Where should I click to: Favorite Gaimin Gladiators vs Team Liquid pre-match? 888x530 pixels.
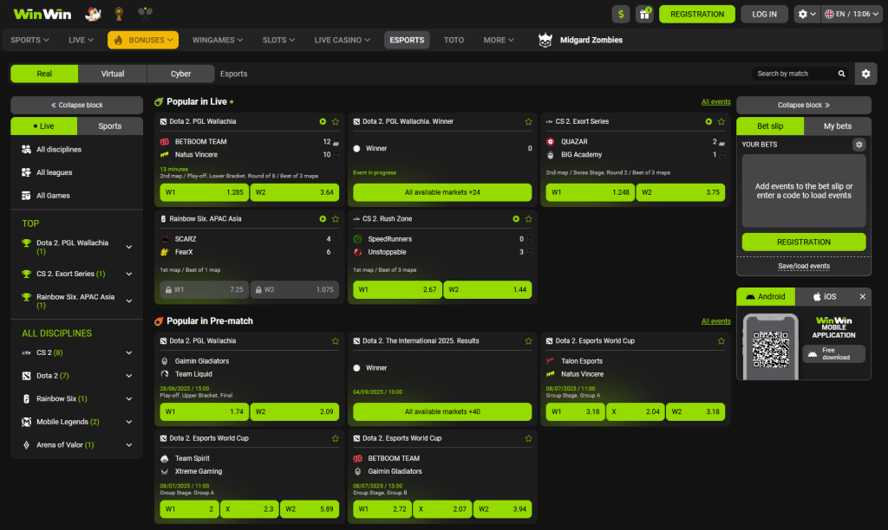(336, 341)
